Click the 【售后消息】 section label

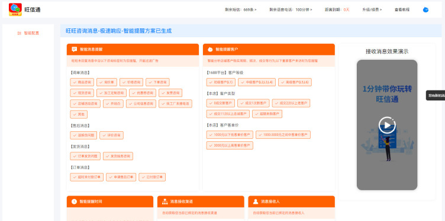point(79,125)
